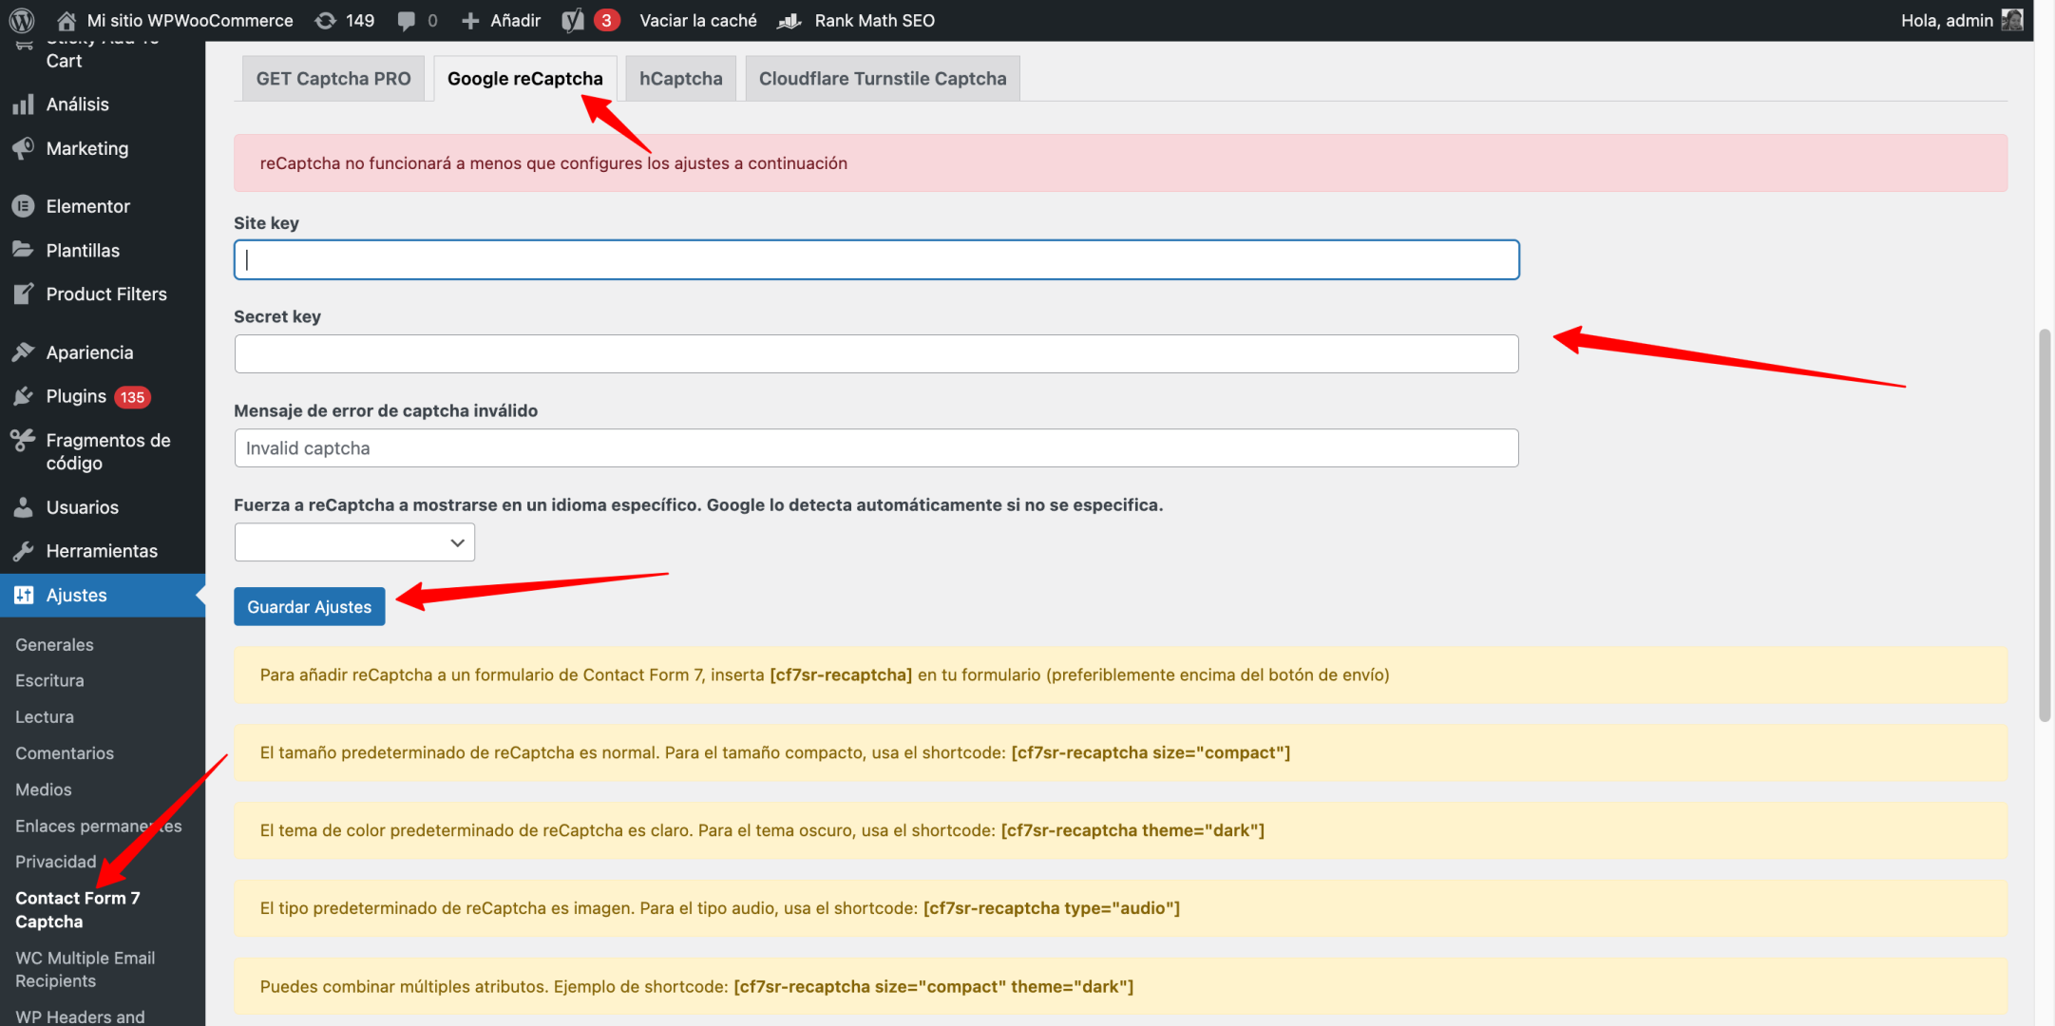The width and height of the screenshot is (2055, 1026).
Task: Click into the Secret key field
Action: (x=876, y=353)
